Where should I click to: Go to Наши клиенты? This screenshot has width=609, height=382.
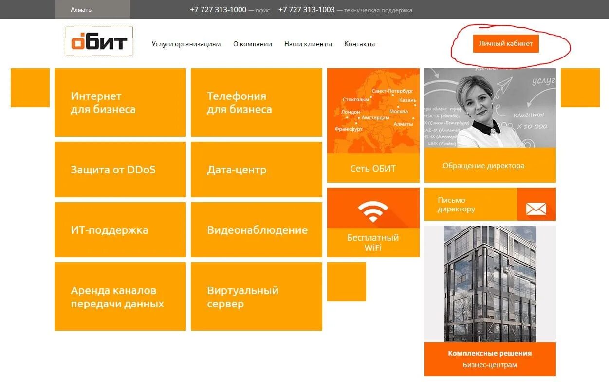coord(308,44)
